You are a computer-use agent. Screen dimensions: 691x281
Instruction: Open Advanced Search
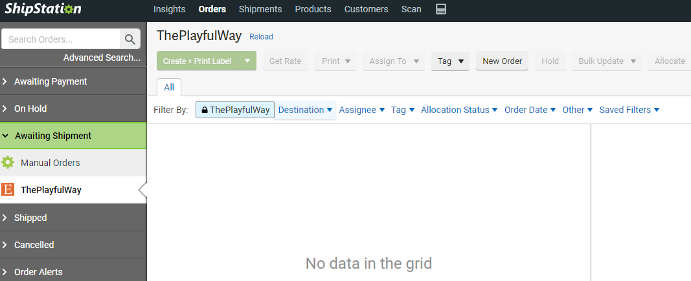pyautogui.click(x=102, y=57)
